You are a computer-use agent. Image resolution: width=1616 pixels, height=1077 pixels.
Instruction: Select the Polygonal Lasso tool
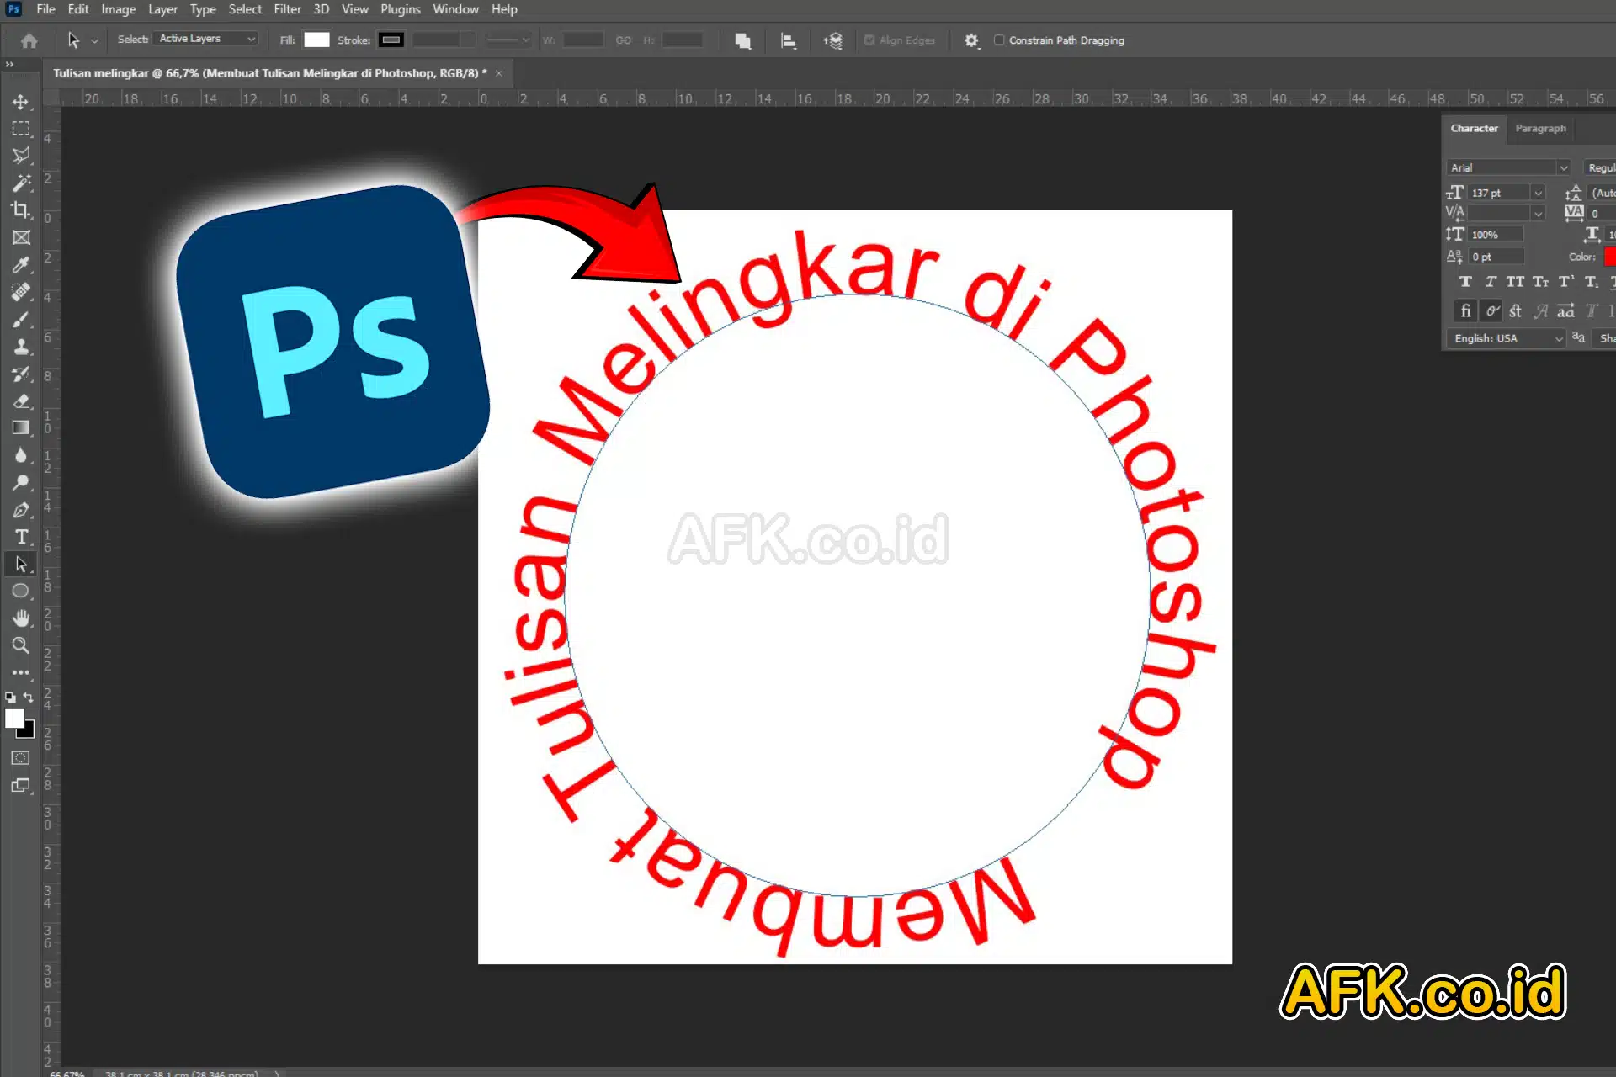[21, 156]
